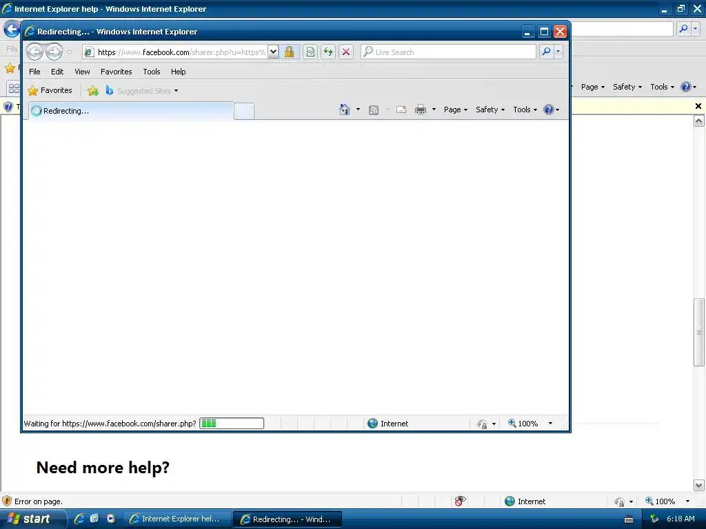Screen dimensions: 706x529
Task: Click the Print icon
Action: click(x=421, y=110)
